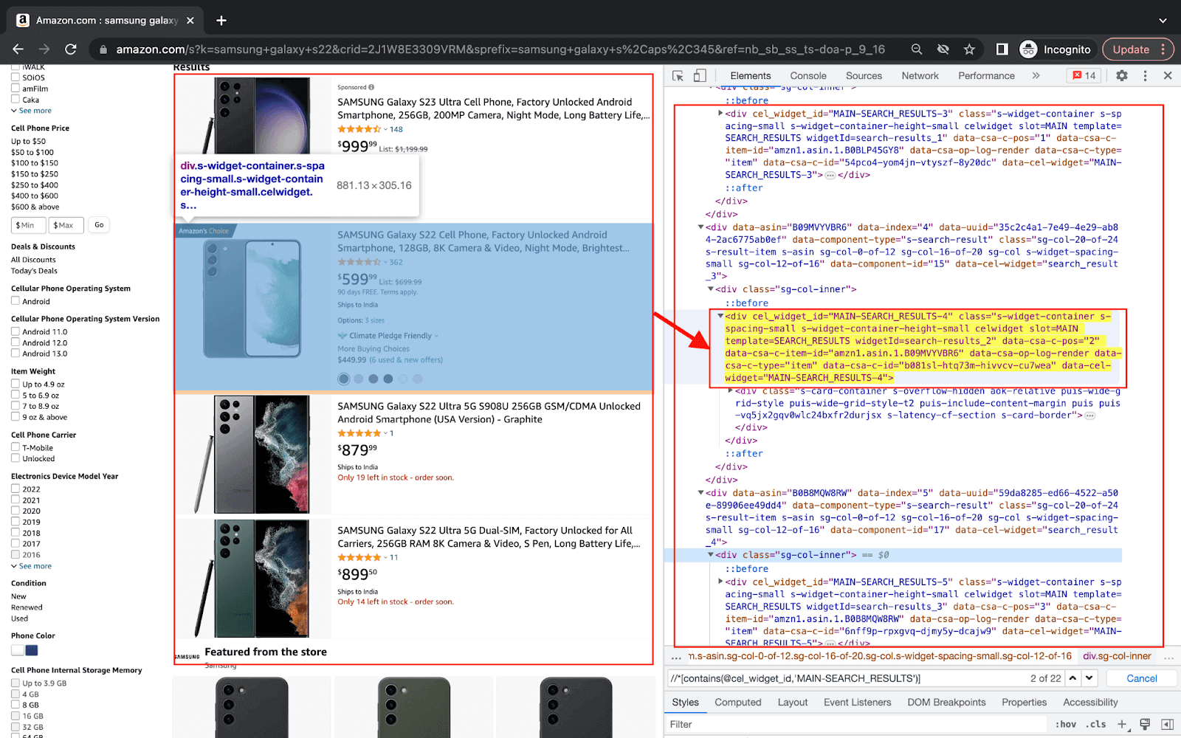Tick the 2022 model year checkbox
This screenshot has height=738, width=1181.
16,489
